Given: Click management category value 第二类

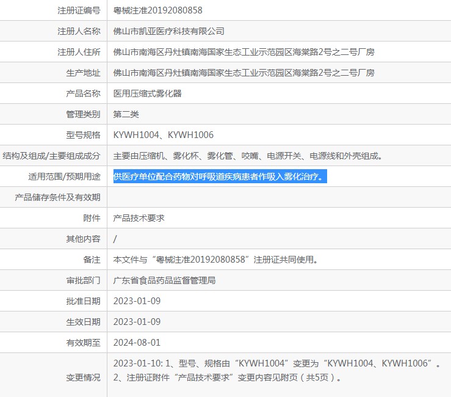Looking at the screenshot, I should pyautogui.click(x=126, y=114).
